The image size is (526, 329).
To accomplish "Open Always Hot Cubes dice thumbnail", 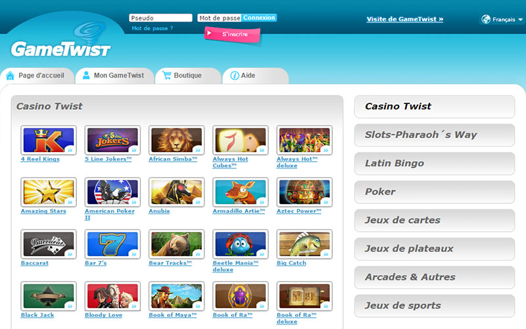I will pos(241,140).
